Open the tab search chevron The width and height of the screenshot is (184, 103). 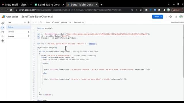169,5
